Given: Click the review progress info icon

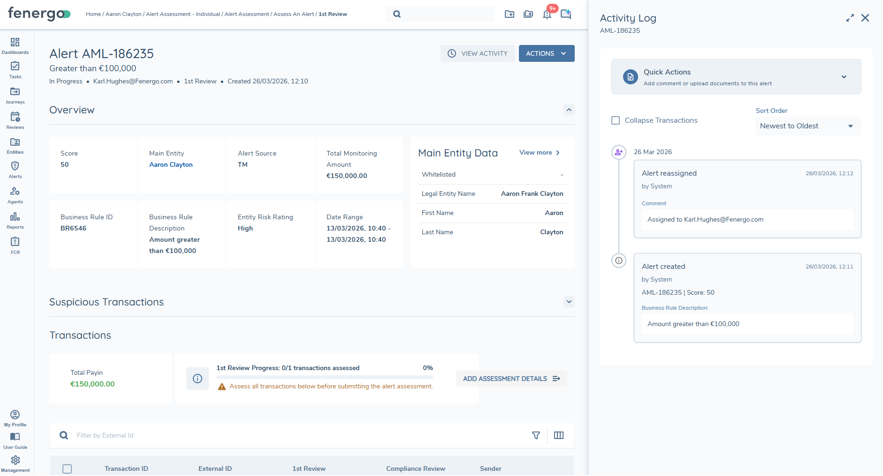Looking at the screenshot, I should [x=198, y=379].
